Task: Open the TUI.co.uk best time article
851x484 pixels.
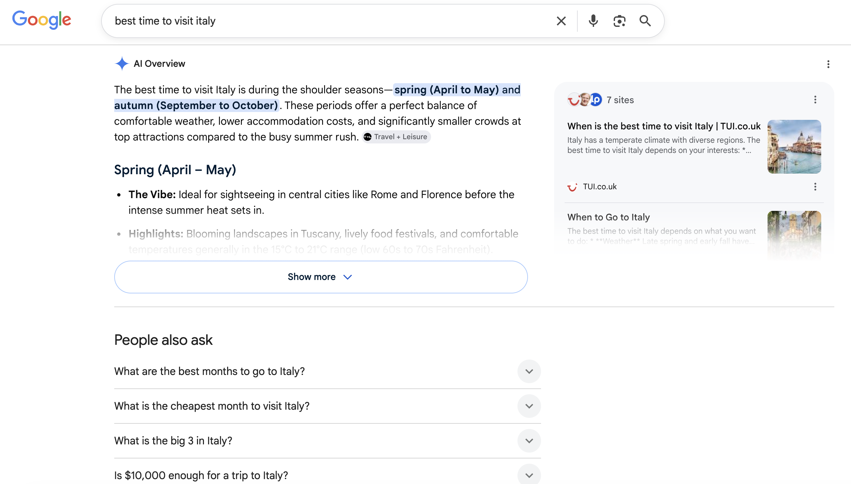Action: pos(664,126)
